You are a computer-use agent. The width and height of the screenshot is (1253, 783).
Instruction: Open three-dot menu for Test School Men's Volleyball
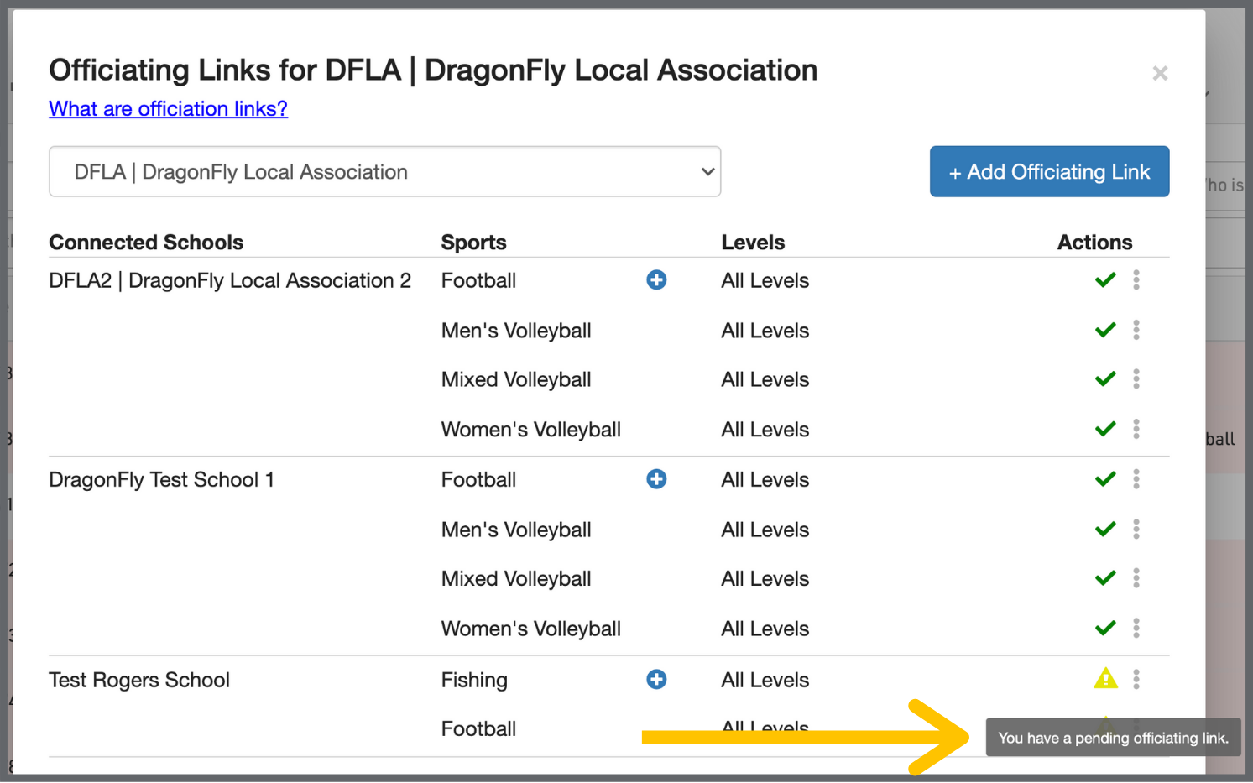1136,530
